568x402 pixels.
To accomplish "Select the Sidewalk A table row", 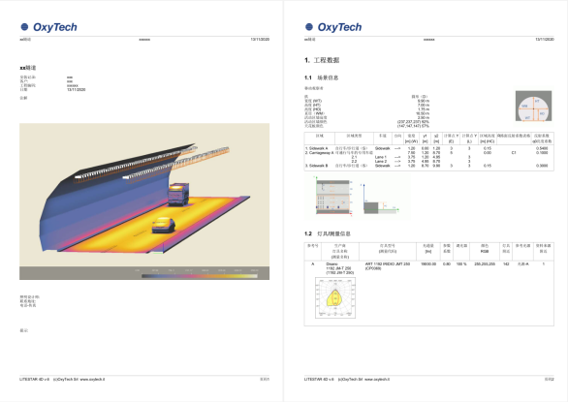I will pyautogui.click(x=428, y=148).
